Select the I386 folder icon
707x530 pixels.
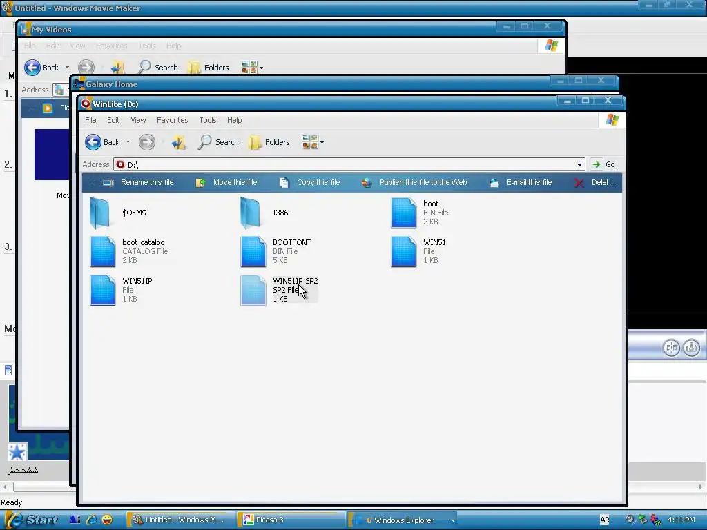(251, 213)
